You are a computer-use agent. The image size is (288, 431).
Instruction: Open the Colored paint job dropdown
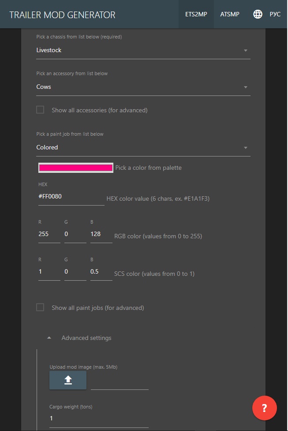pos(143,148)
